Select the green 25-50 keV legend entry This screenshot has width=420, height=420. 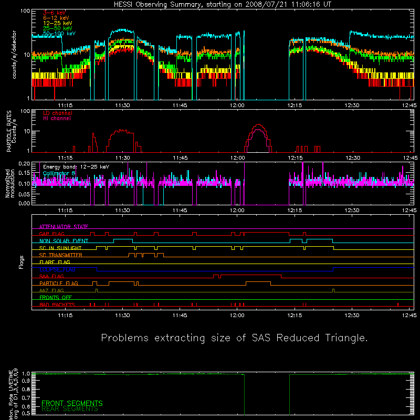57,28
